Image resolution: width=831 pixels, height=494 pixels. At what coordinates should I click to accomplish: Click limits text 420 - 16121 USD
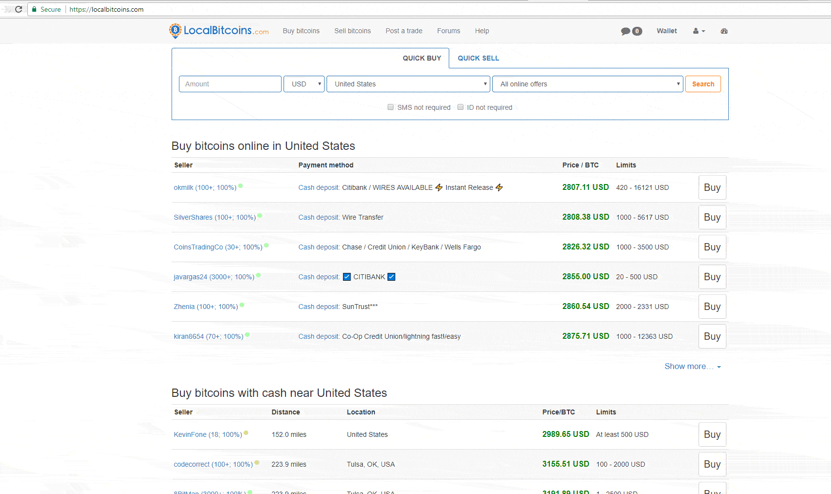pyautogui.click(x=642, y=187)
